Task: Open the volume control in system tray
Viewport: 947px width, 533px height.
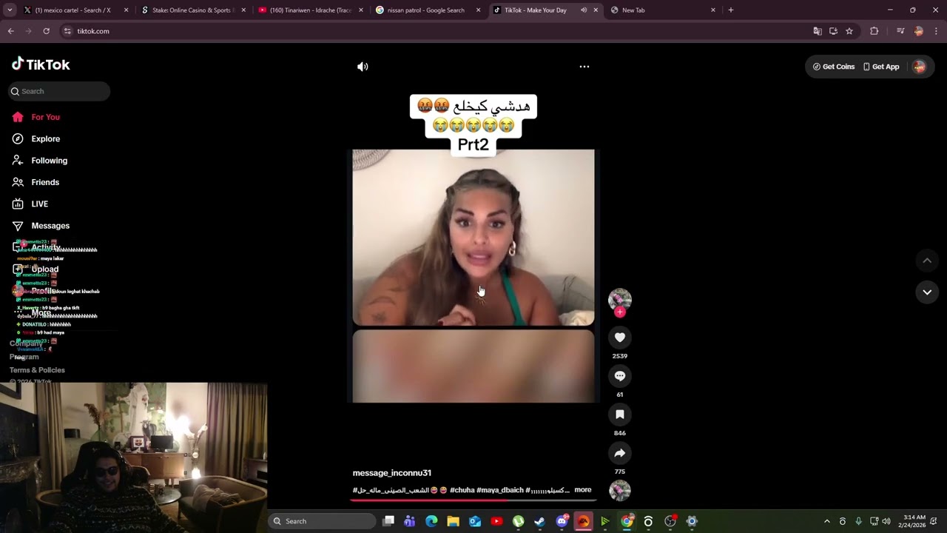Action: coord(886,521)
